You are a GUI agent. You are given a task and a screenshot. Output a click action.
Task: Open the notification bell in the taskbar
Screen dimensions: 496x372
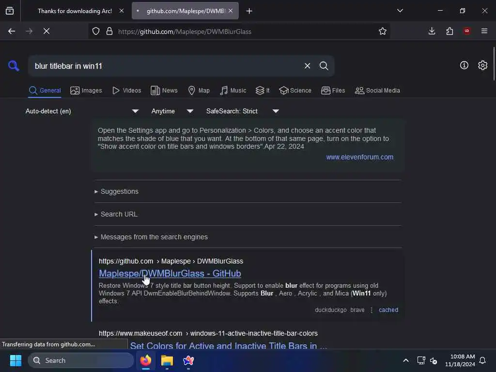(482, 360)
